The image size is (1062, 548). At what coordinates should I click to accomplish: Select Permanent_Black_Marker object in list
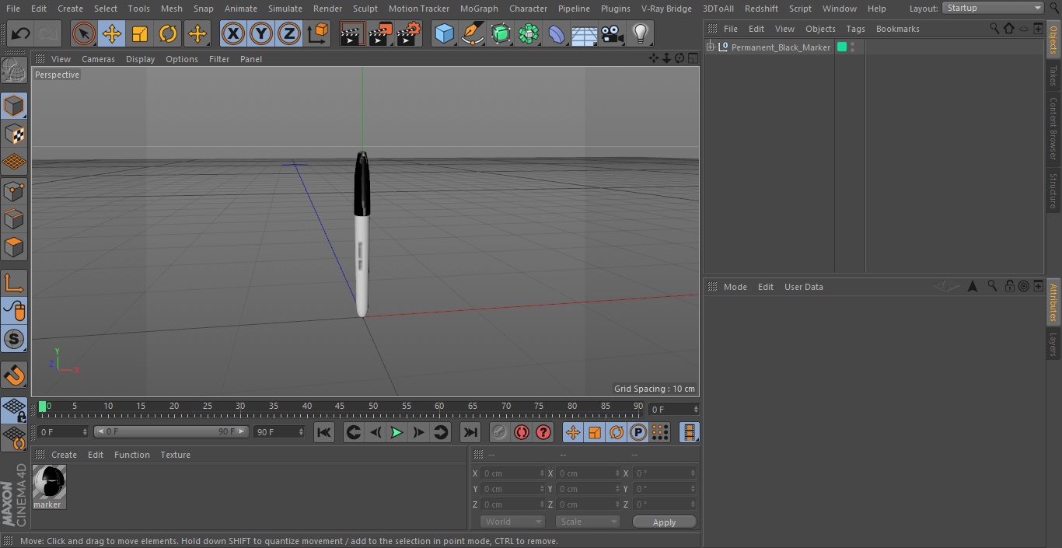pos(781,47)
